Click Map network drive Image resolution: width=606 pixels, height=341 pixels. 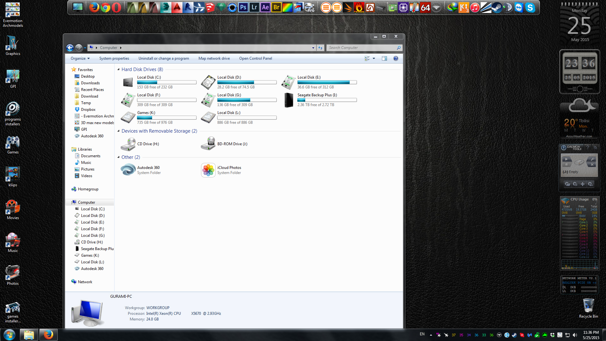pyautogui.click(x=214, y=58)
